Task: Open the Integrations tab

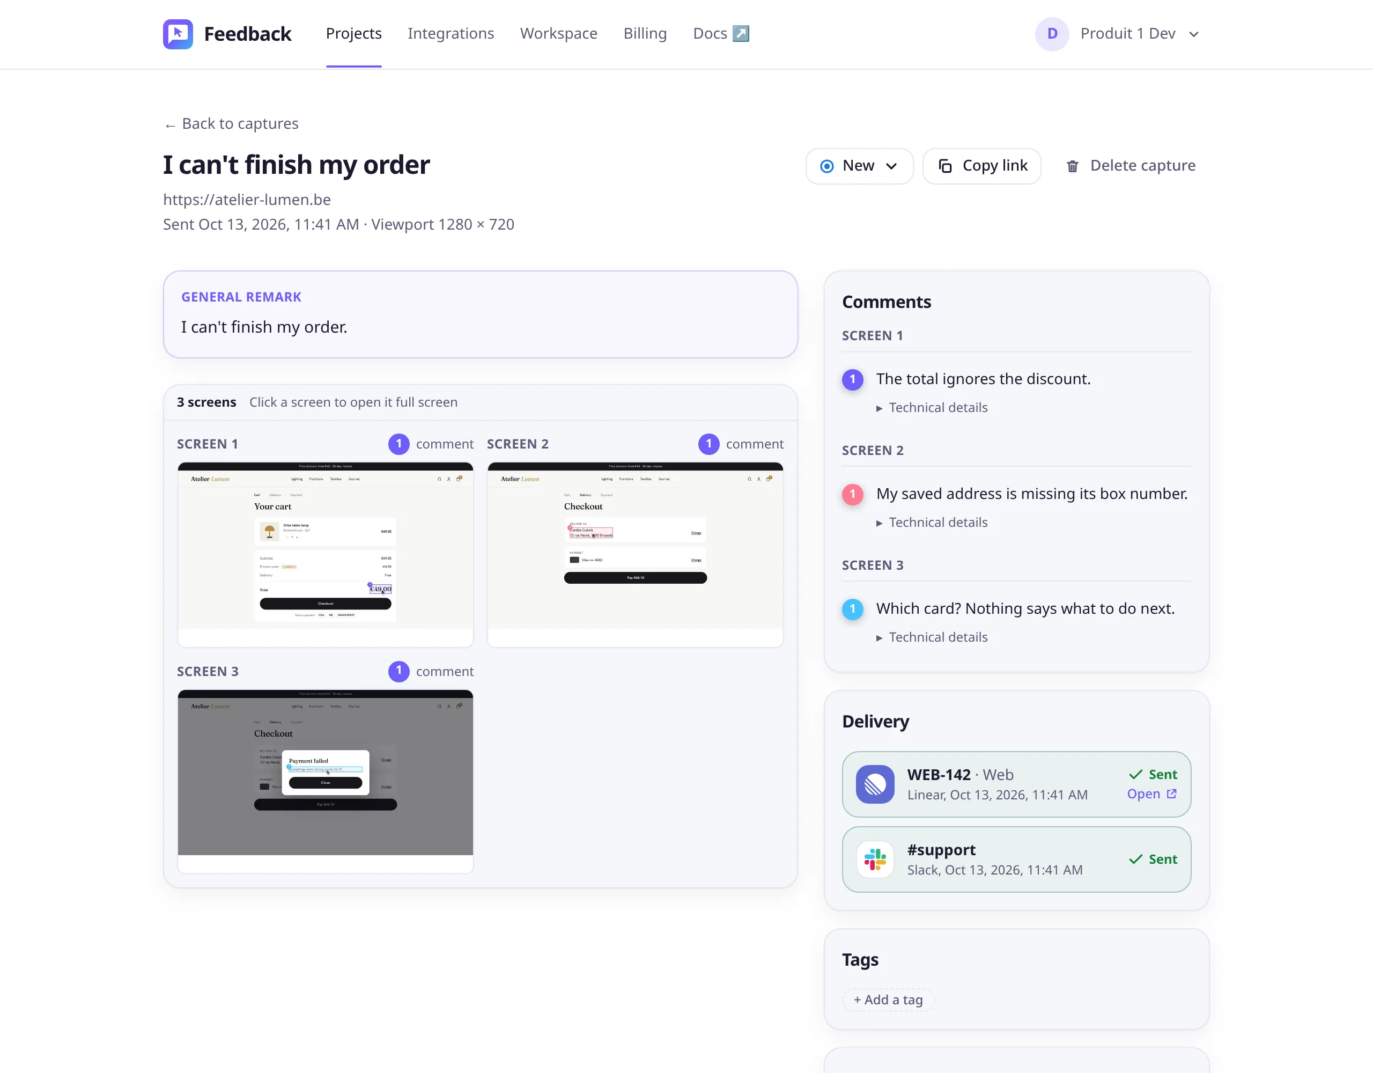Action: click(x=451, y=33)
